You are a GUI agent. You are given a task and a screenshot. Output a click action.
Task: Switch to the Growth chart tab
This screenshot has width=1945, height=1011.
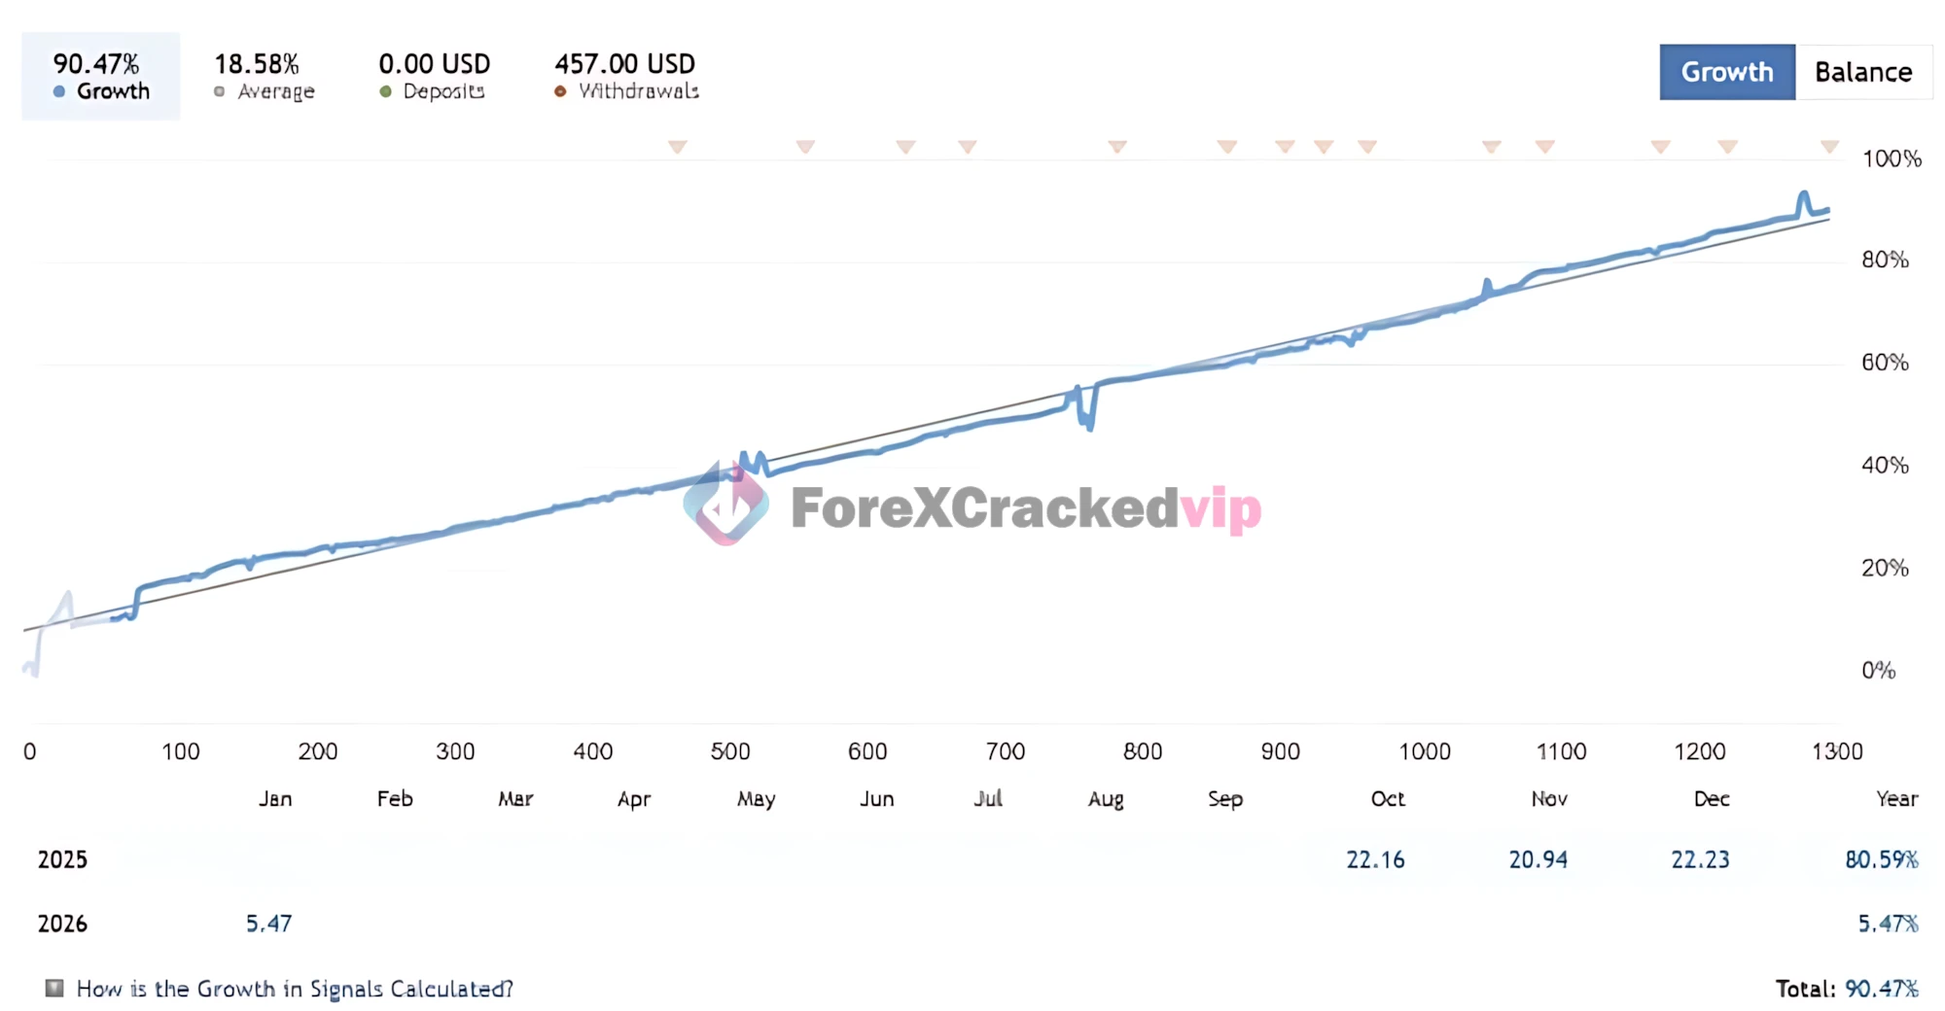pyautogui.click(x=1726, y=72)
